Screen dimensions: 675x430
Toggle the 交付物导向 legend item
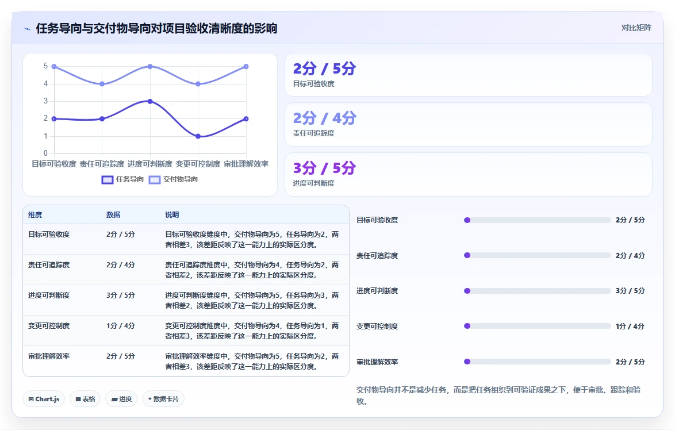pos(173,179)
